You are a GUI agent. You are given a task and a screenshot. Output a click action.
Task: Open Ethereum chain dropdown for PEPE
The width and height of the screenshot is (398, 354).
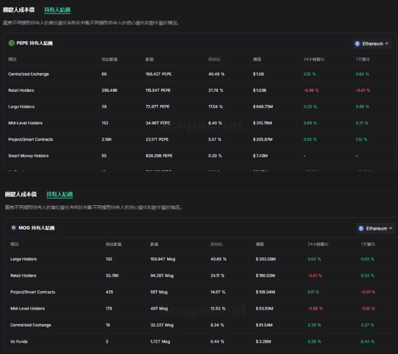point(372,44)
